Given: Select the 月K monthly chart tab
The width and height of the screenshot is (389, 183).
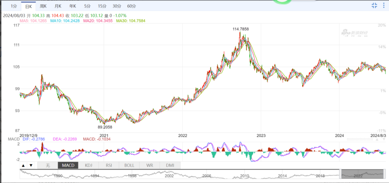Looking at the screenshot, I should point(58,6).
